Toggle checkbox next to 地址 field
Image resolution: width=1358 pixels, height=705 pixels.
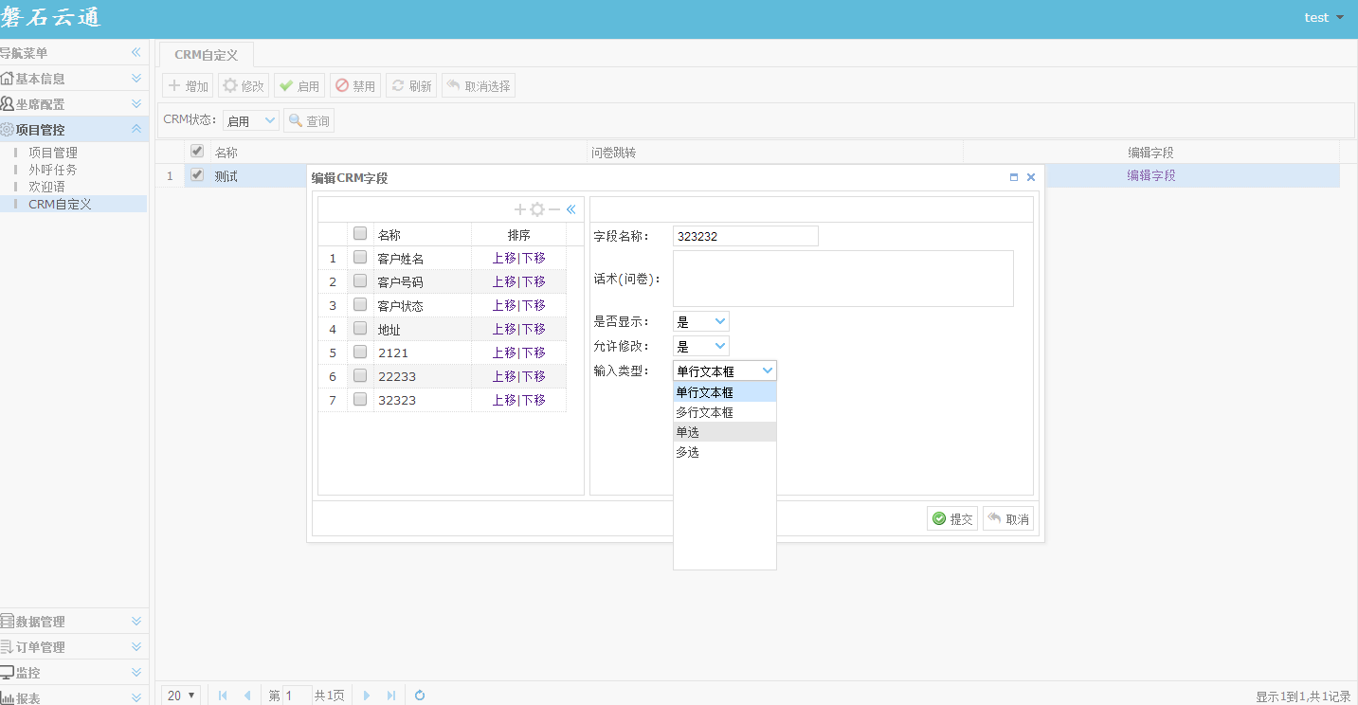(x=360, y=328)
